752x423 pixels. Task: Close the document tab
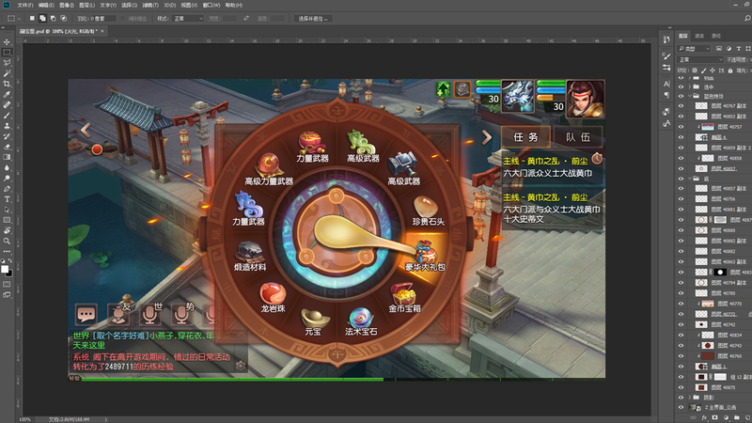click(102, 31)
